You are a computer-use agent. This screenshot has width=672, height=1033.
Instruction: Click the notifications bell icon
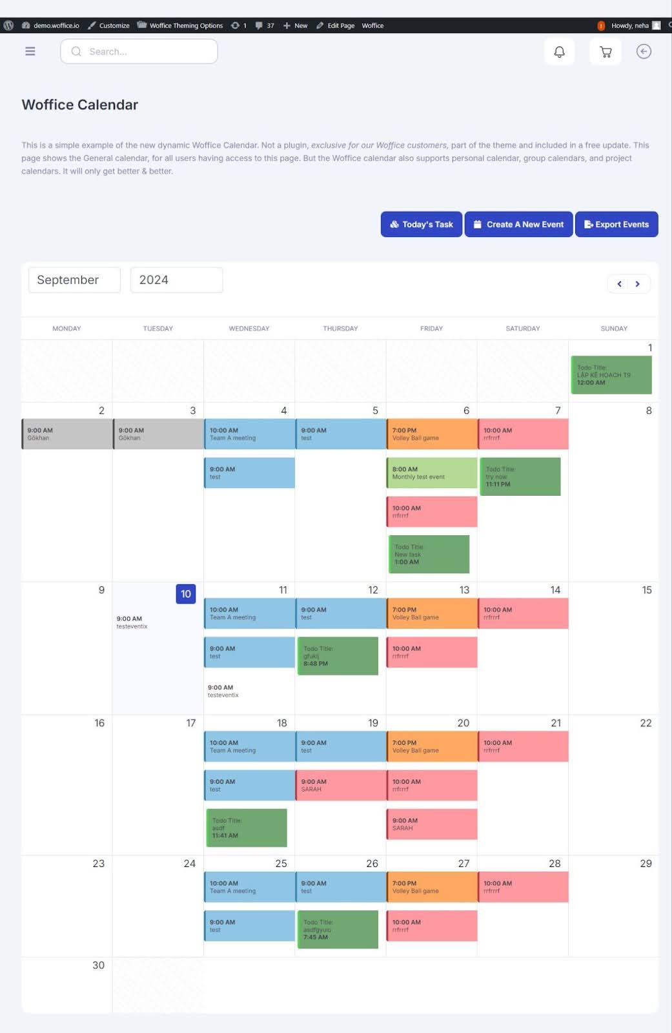pos(559,52)
